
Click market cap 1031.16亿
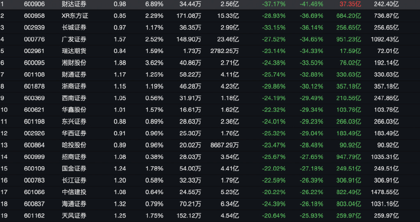tap(385, 204)
